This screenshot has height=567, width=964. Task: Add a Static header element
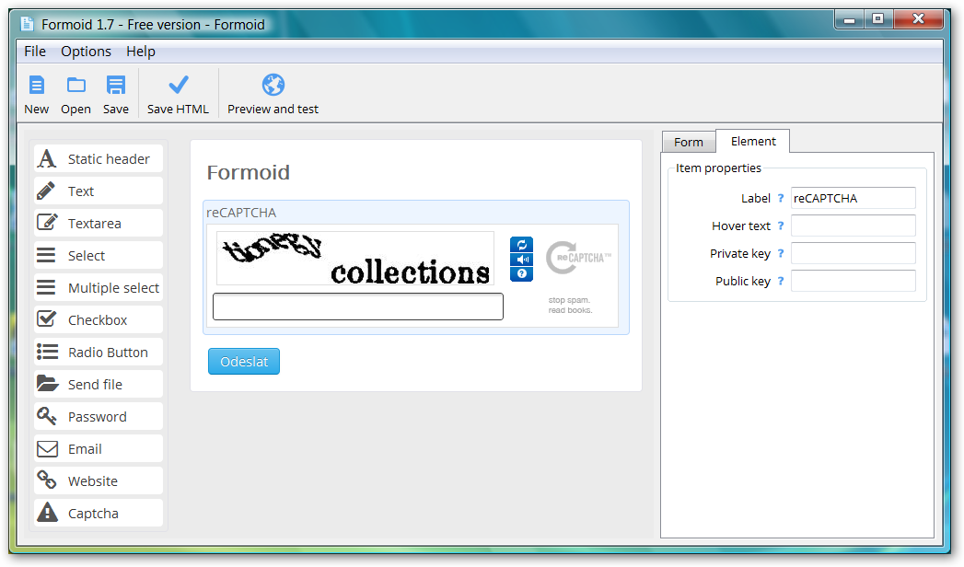click(99, 158)
